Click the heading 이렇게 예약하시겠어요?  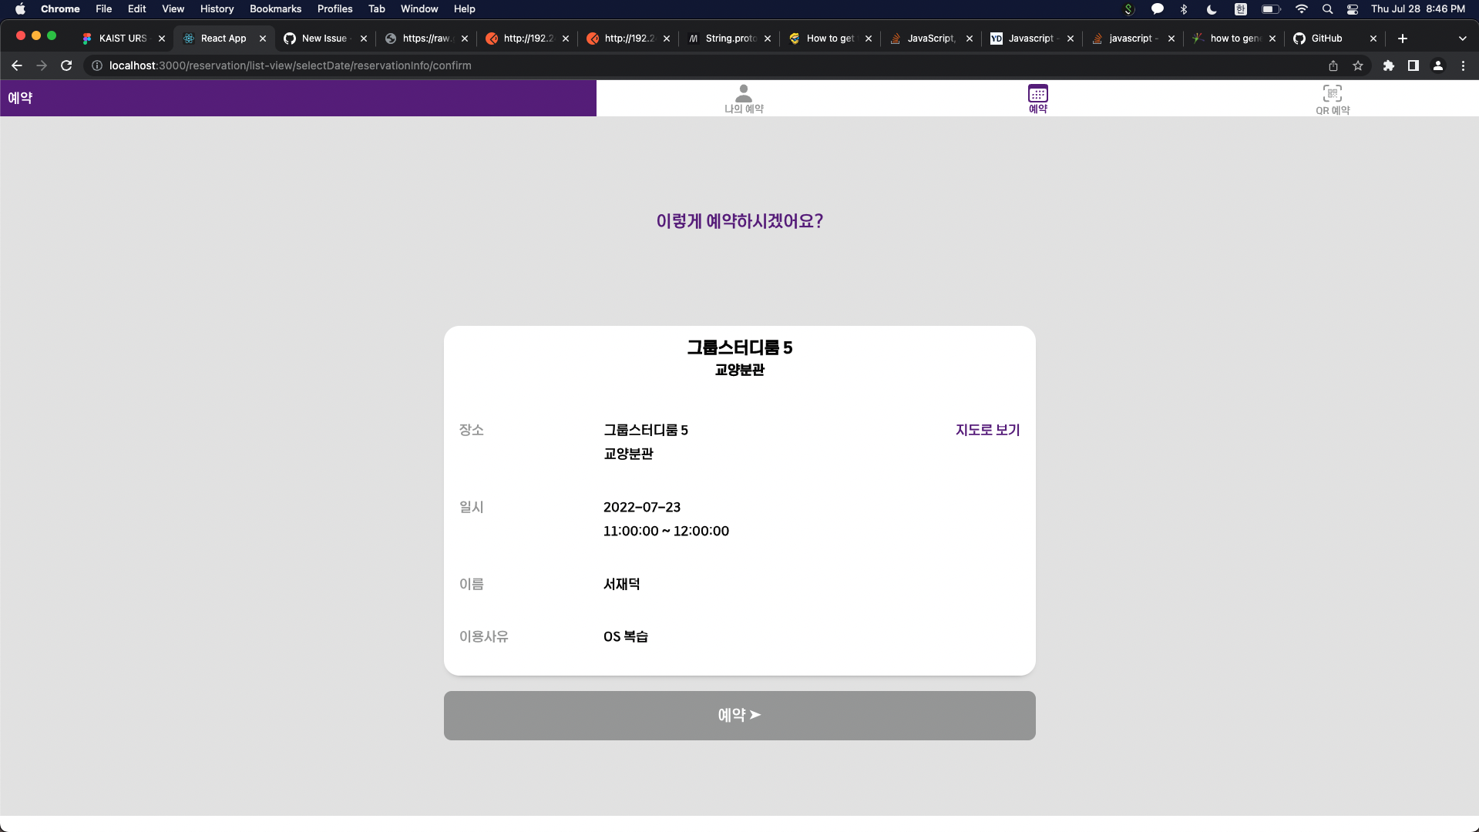[x=739, y=221]
